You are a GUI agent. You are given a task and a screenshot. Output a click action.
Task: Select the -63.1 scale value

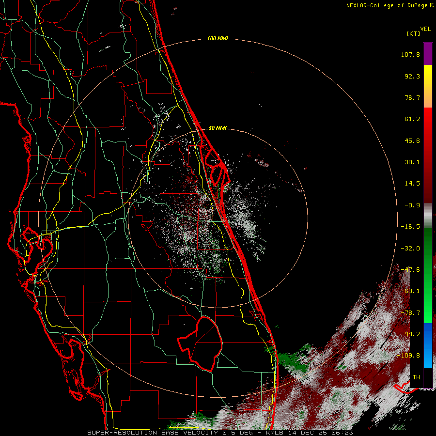[x=410, y=291]
